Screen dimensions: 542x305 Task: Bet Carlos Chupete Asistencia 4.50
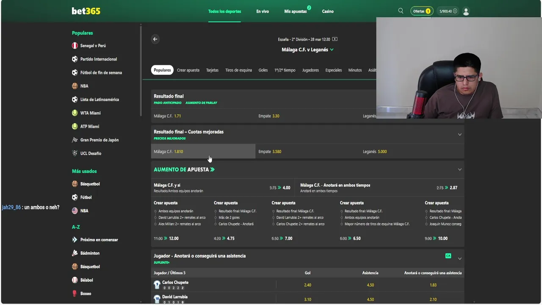(370, 285)
